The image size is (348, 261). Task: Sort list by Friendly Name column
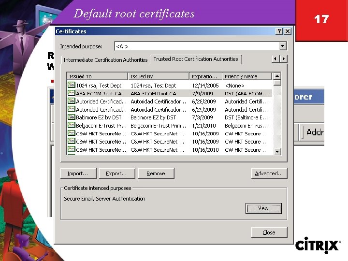pyautogui.click(x=247, y=76)
